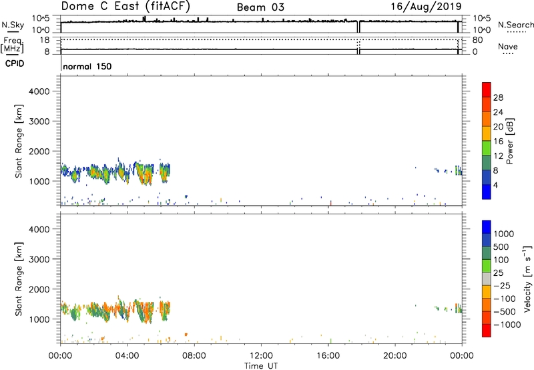Click the '4' power colorbar tick

click(495, 185)
